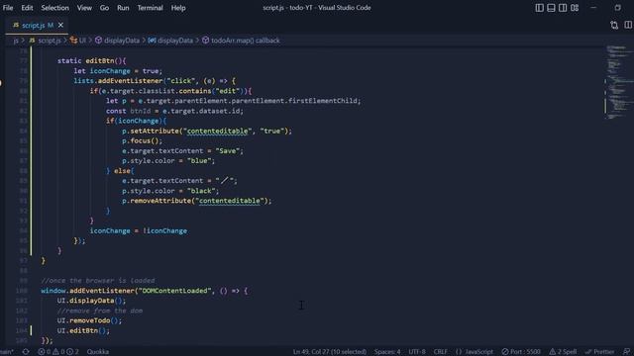
Task: Open the second displayData variable breadcrumb
Action: [x=170, y=41]
